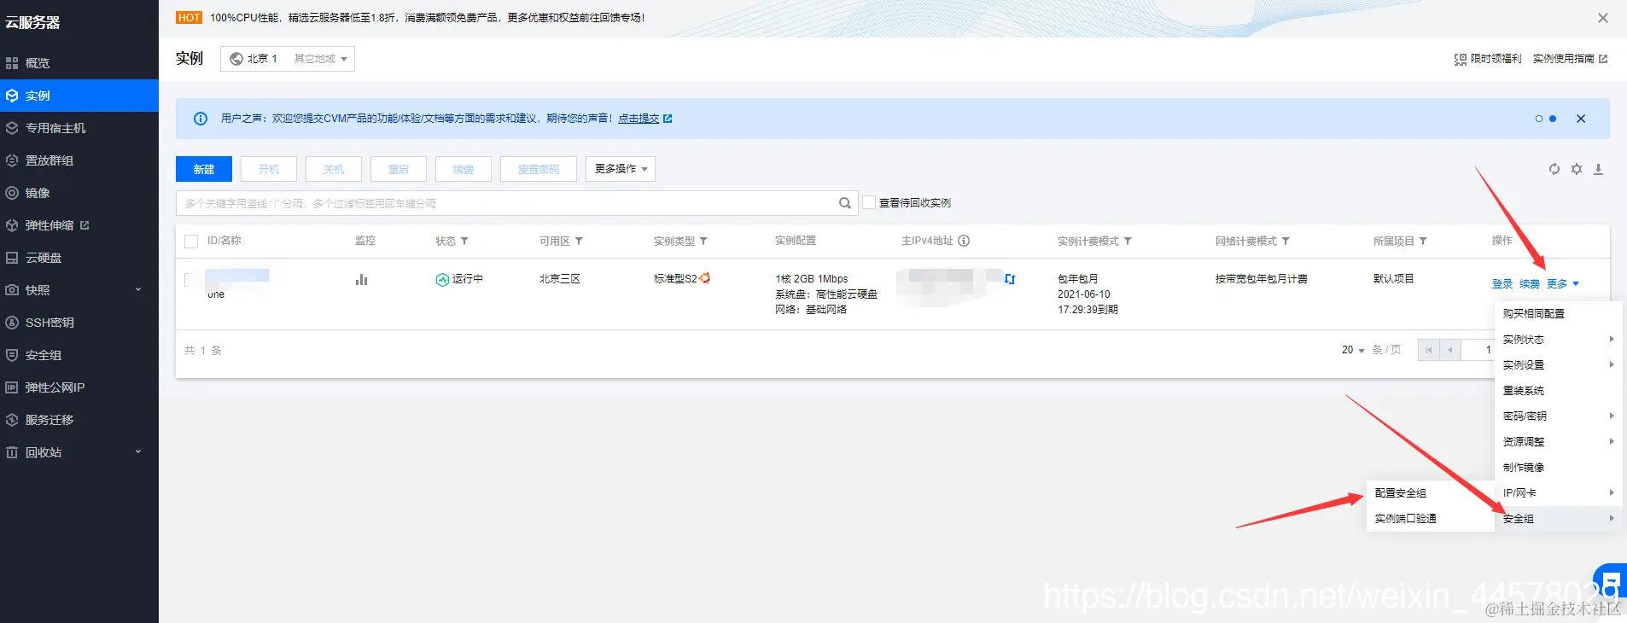The width and height of the screenshot is (1627, 623).
Task: Click the 云硬盘 disk icon
Action: coord(12,258)
